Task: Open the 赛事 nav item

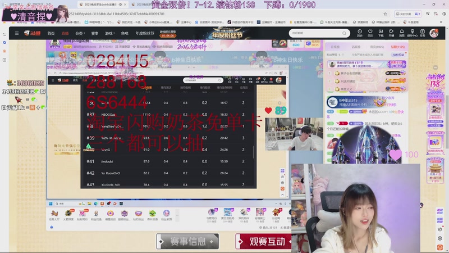Action: coord(95,33)
